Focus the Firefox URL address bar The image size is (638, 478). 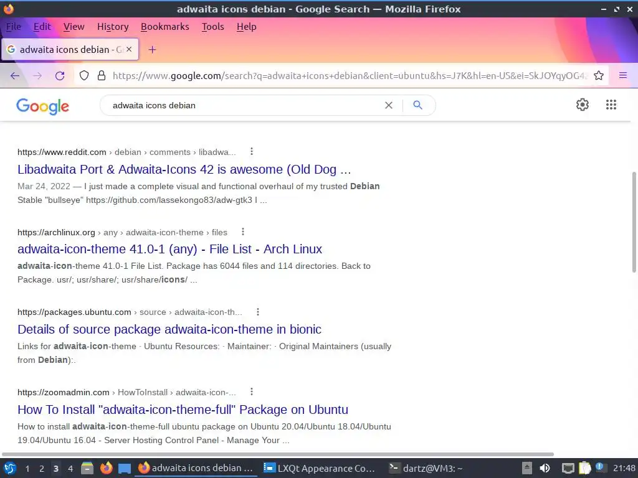pos(350,75)
